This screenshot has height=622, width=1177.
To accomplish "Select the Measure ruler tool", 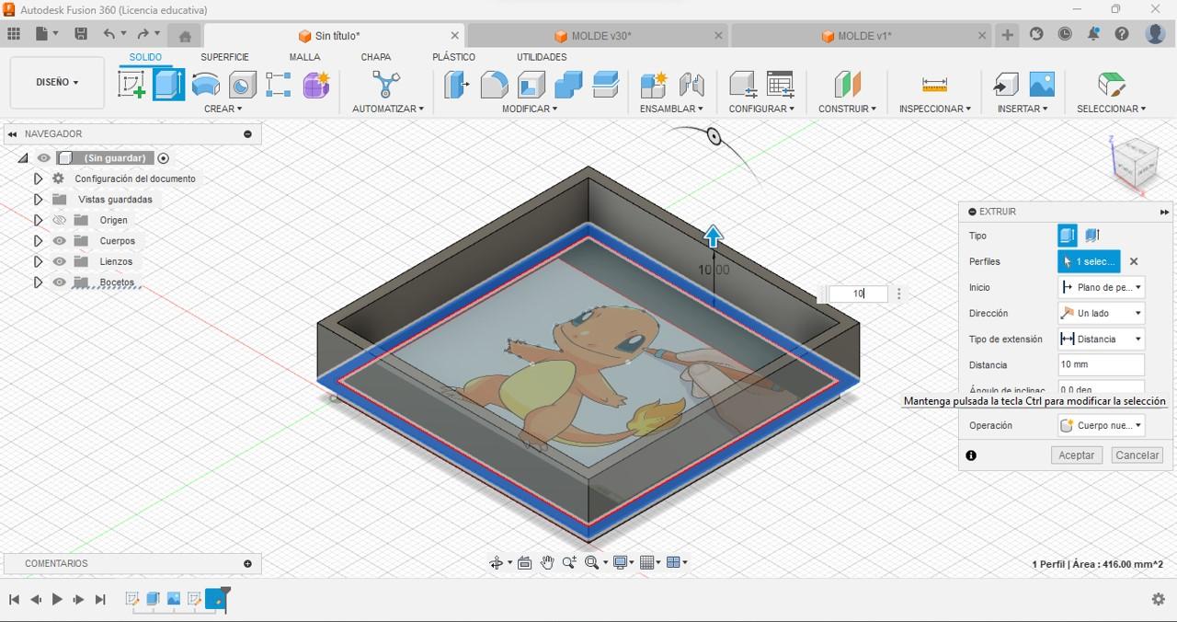I will coord(934,85).
